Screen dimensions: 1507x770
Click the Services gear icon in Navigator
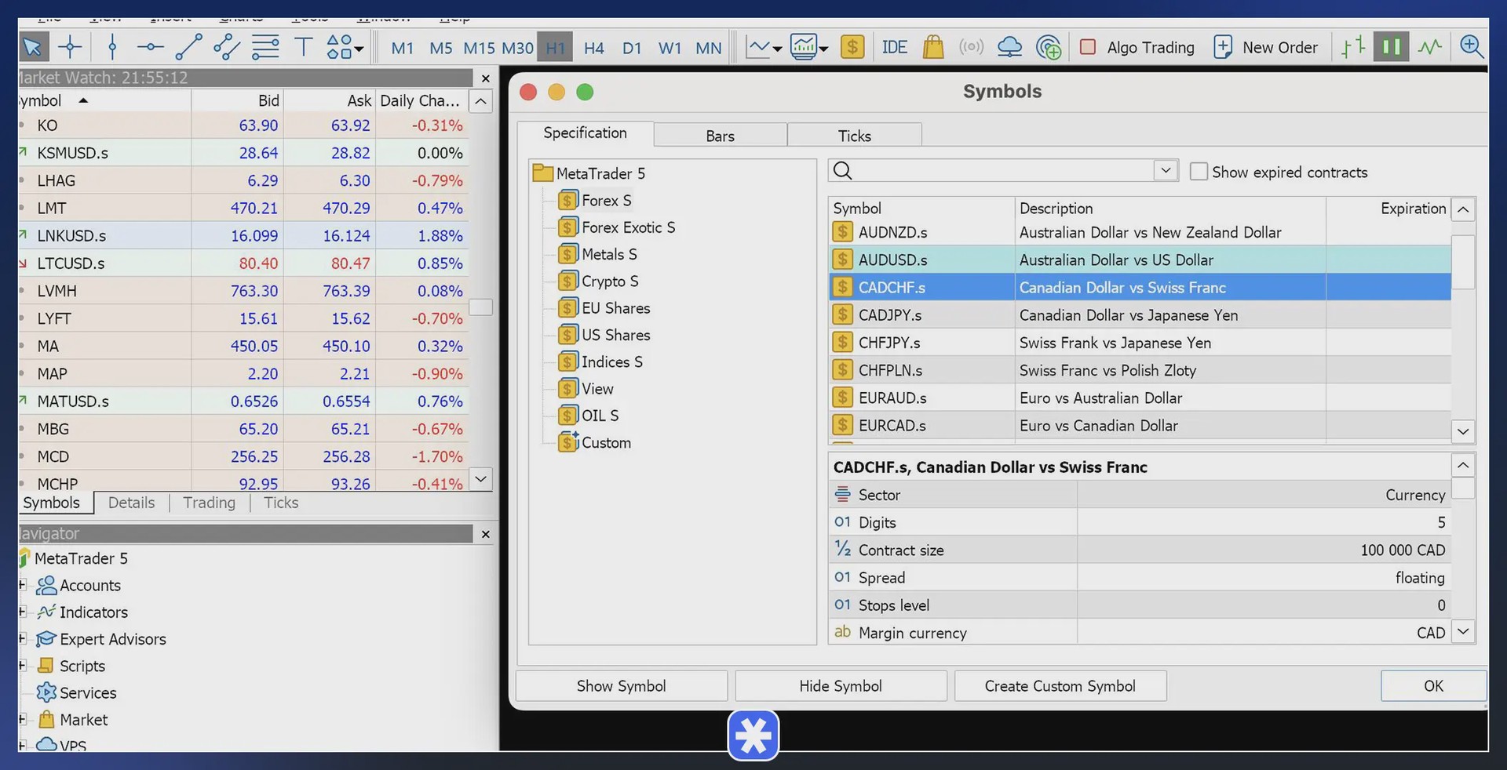[x=47, y=692]
